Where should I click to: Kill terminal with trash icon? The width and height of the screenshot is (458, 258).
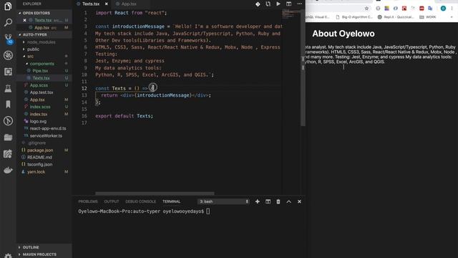278,201
